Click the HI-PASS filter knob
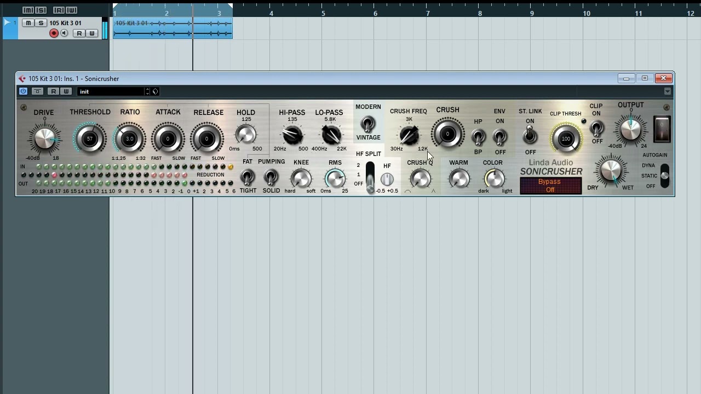Screen dimensions: 701x394 tap(292, 135)
